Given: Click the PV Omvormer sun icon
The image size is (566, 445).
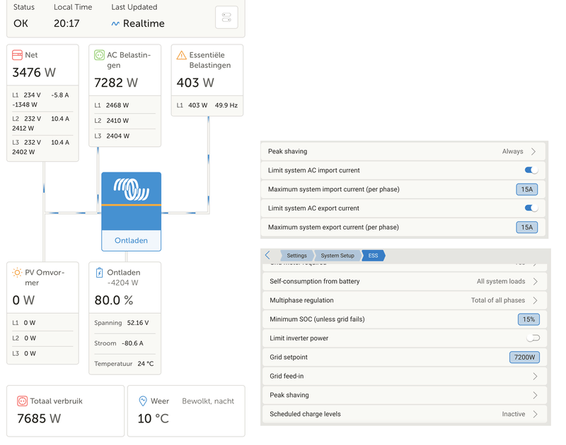Looking at the screenshot, I should click(17, 273).
